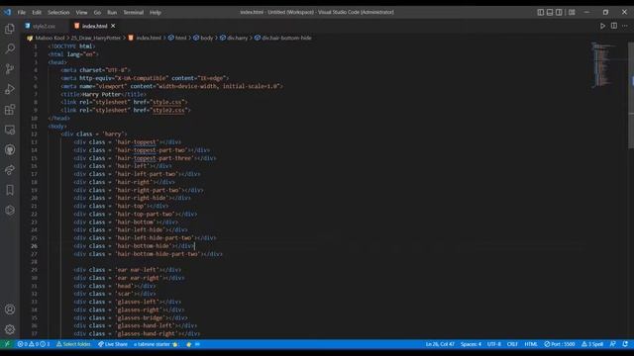The width and height of the screenshot is (634, 356).
Task: Open the Explorer view in activity bar
Action: click(10, 29)
